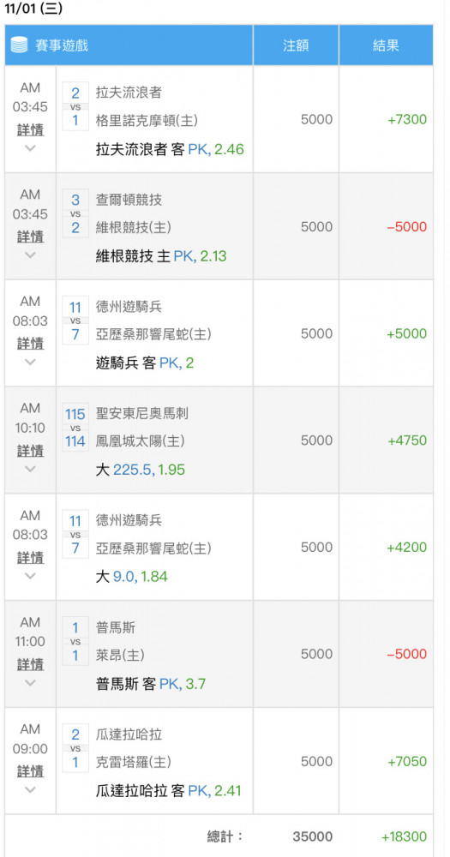The image size is (450, 857).
Task: Select the 結果 column header
Action: tap(386, 45)
